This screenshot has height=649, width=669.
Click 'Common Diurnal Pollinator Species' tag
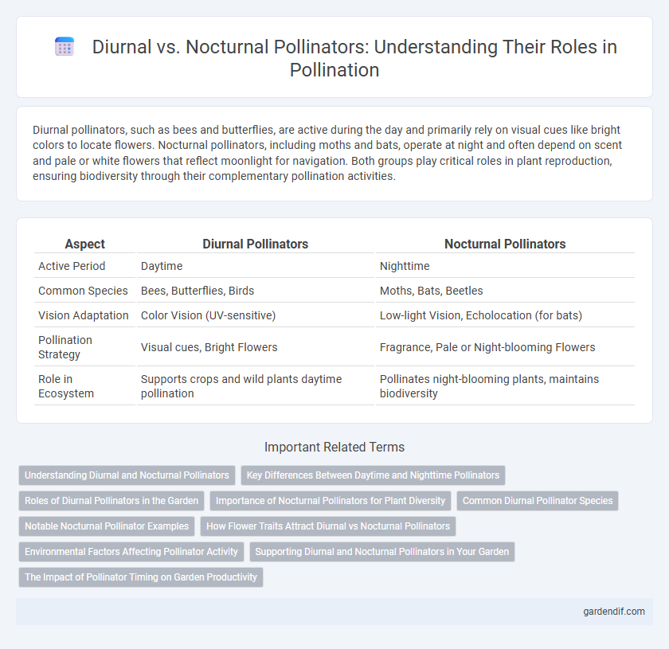click(x=538, y=501)
